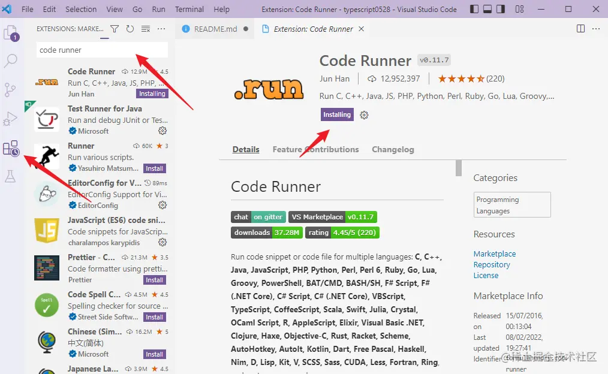Open the Marketplace resource link
The image size is (608, 374).
click(495, 254)
